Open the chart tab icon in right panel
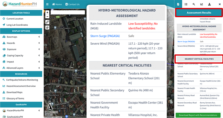The width and height of the screenshot is (223, 118). pos(202,4)
